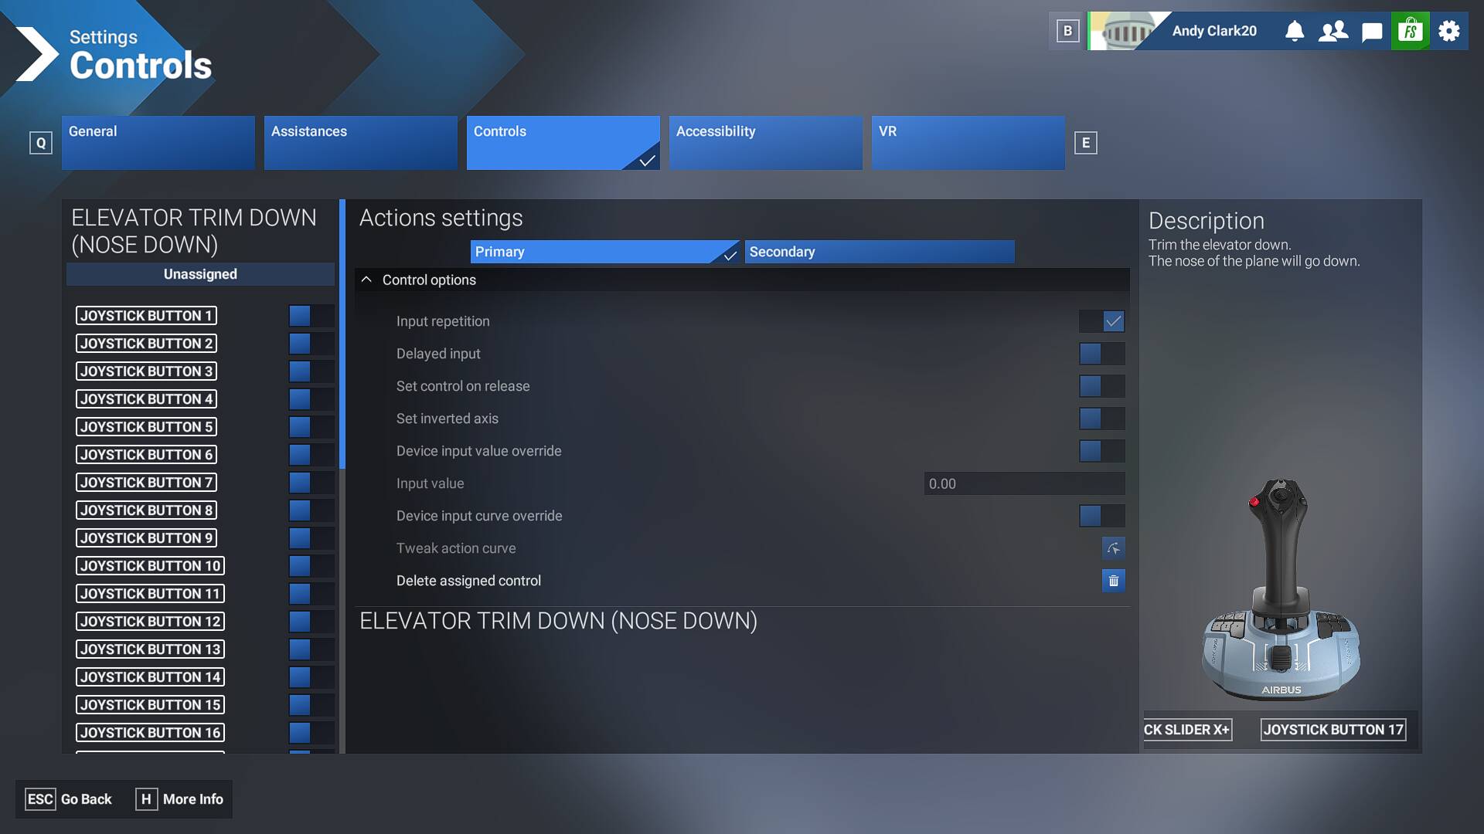Click the More Info button
Screen dimensions: 1484x834
[x=179, y=799]
